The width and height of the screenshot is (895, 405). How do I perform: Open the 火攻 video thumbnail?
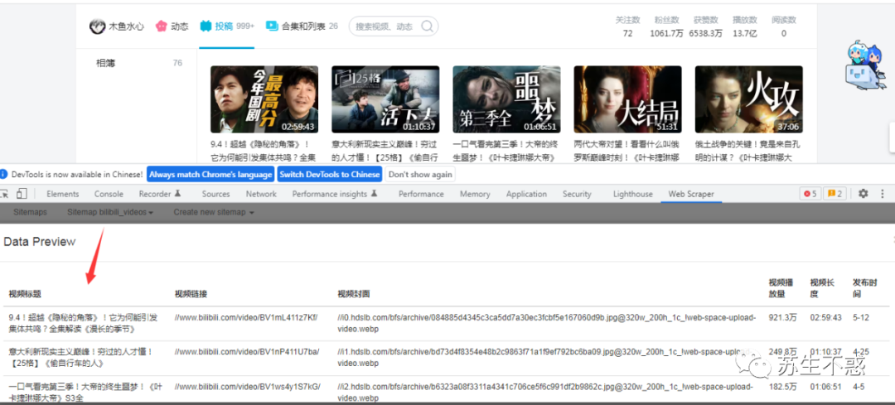[x=748, y=99]
